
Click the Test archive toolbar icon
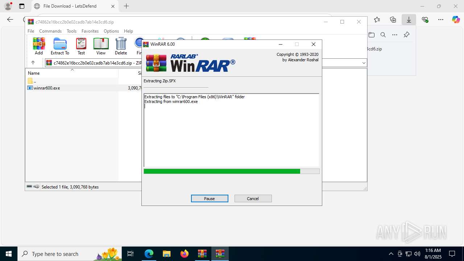[81, 46]
